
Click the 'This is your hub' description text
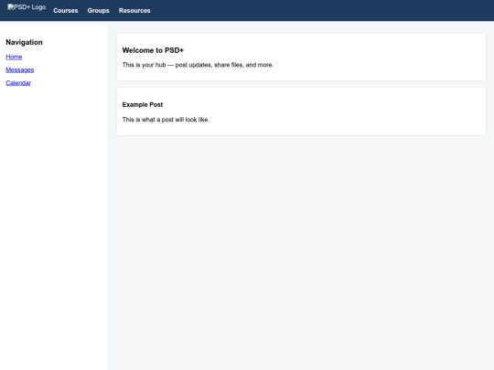pos(198,65)
